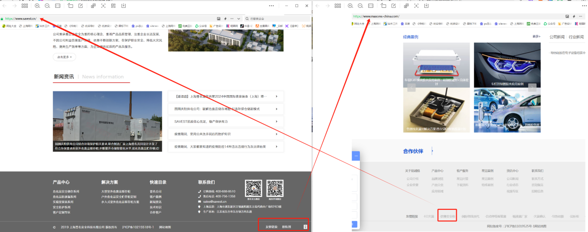588x232 pixels.
Task: Click the copy icon in left viewer
Action: 93,6
